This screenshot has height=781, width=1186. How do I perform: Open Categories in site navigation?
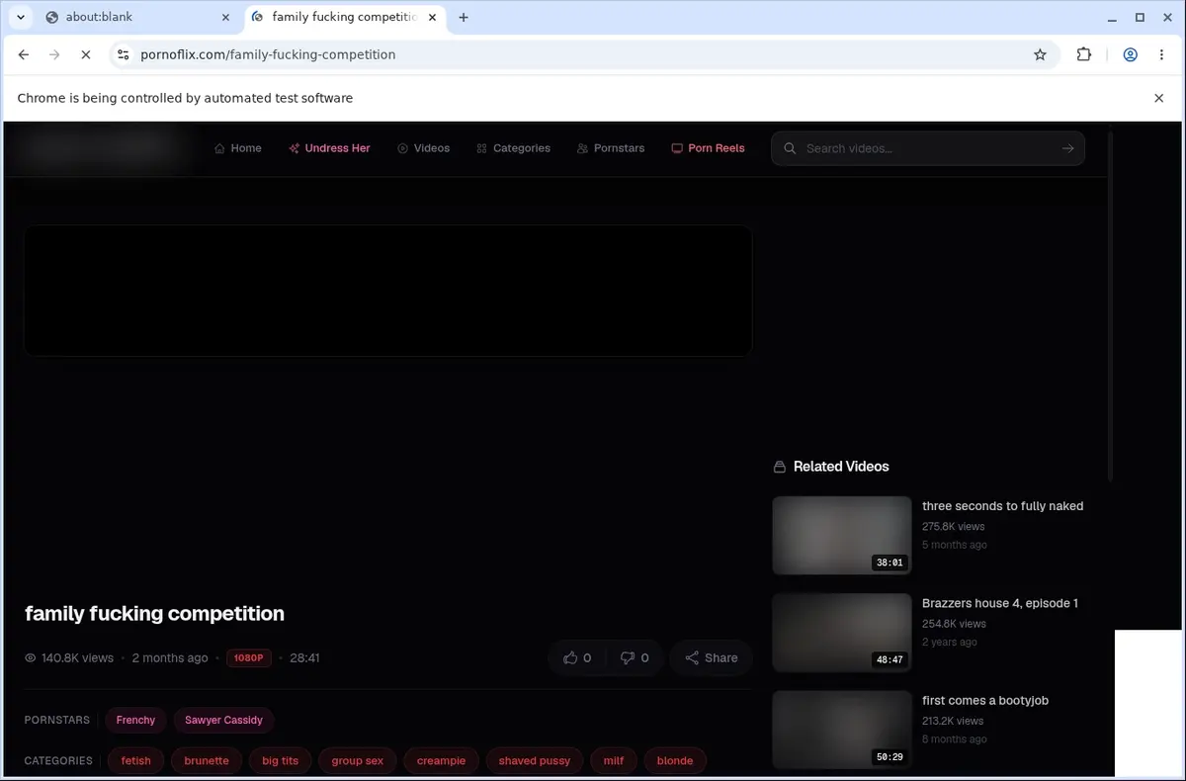click(513, 148)
